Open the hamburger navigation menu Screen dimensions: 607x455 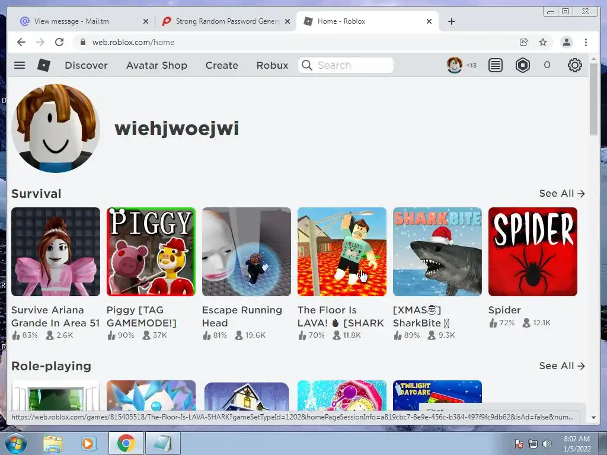tap(20, 65)
